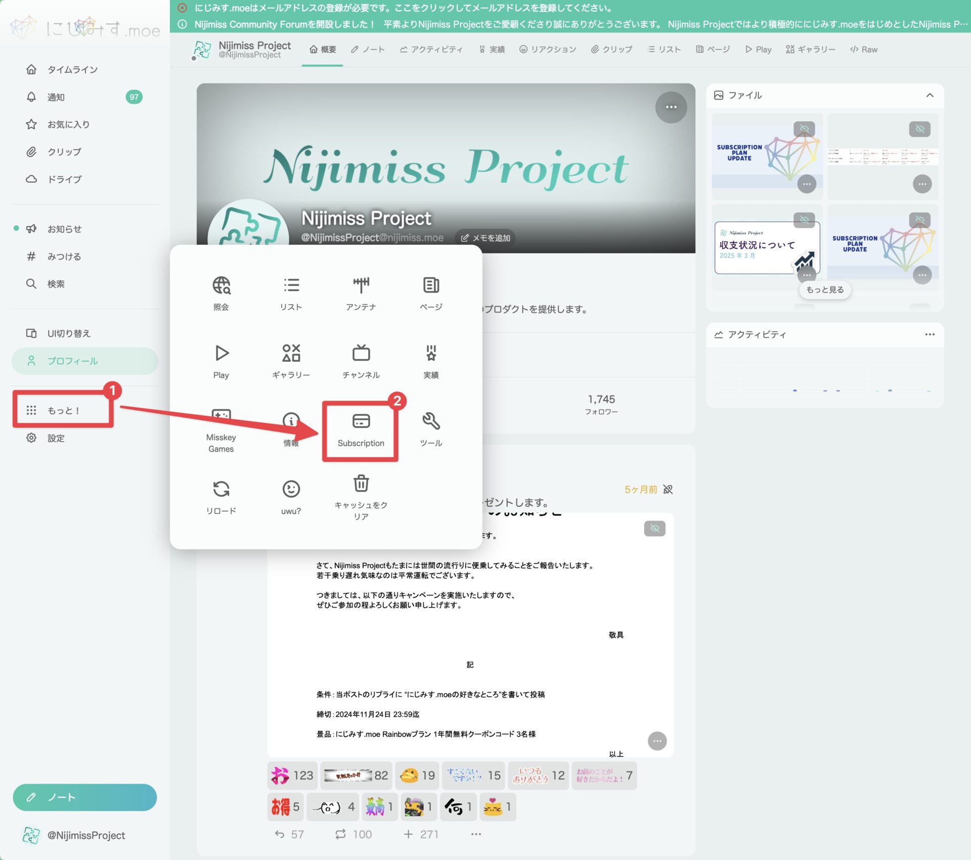Collapse the ファイル panel chevron
Screen dimensions: 971x860
[x=930, y=95]
